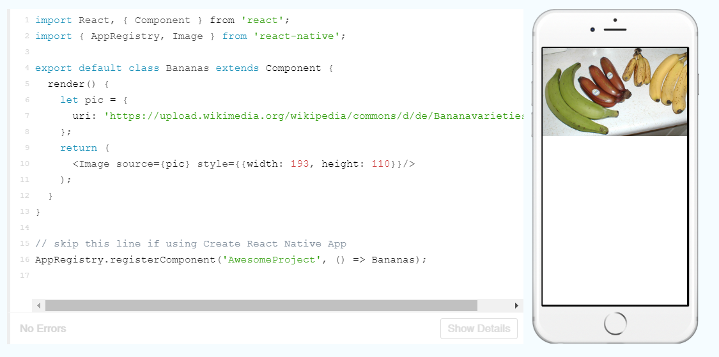Click the blank area below the banana image
Screen dimensions: 719x357
[x=615, y=220]
